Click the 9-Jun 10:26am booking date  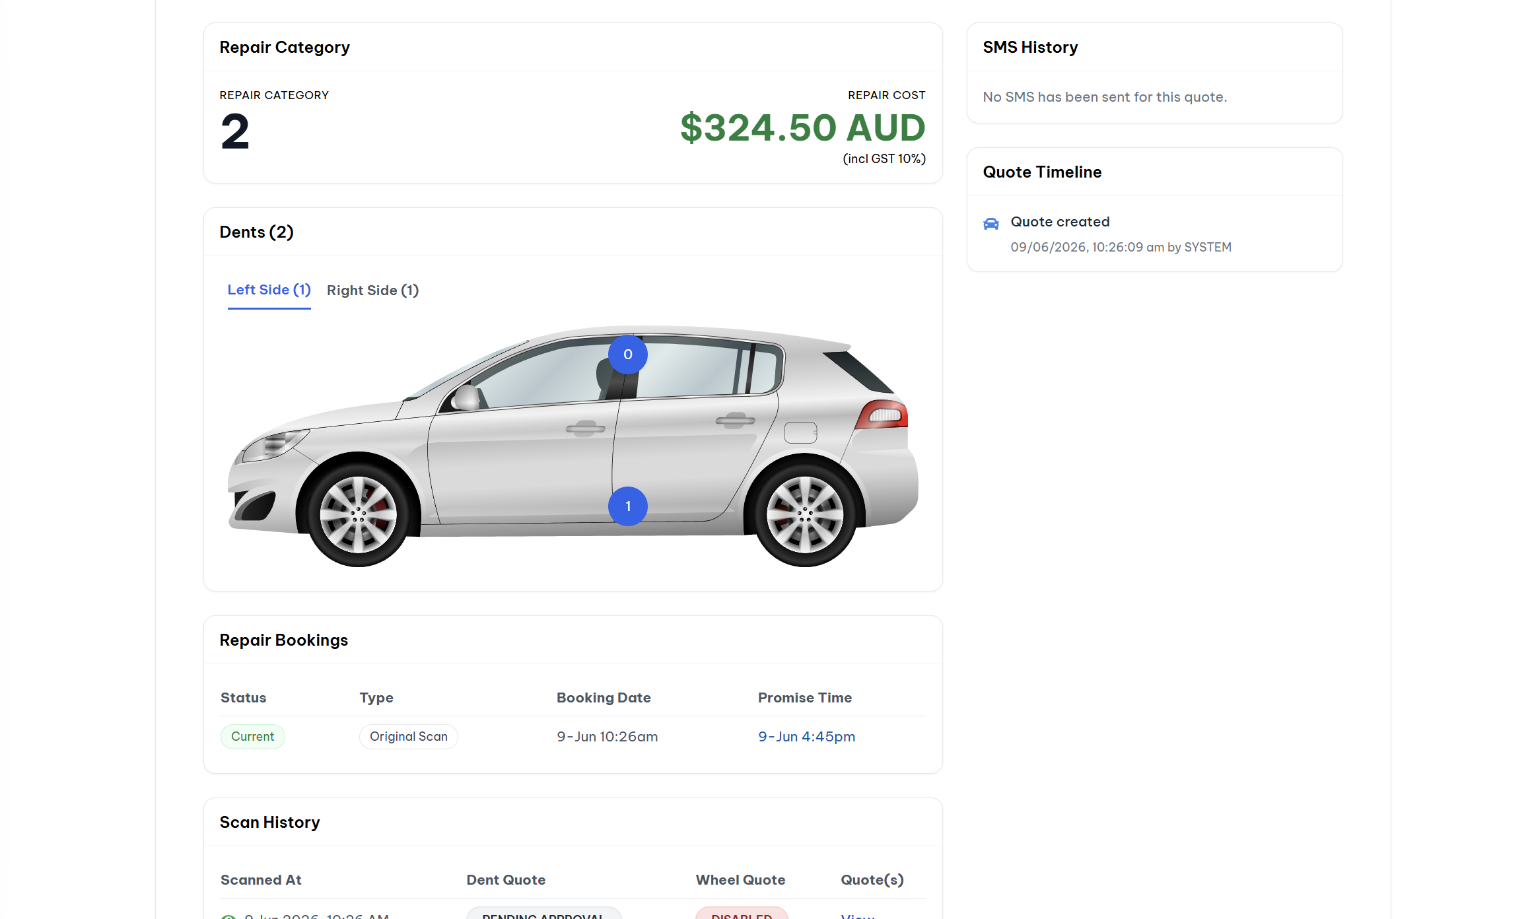[607, 737]
